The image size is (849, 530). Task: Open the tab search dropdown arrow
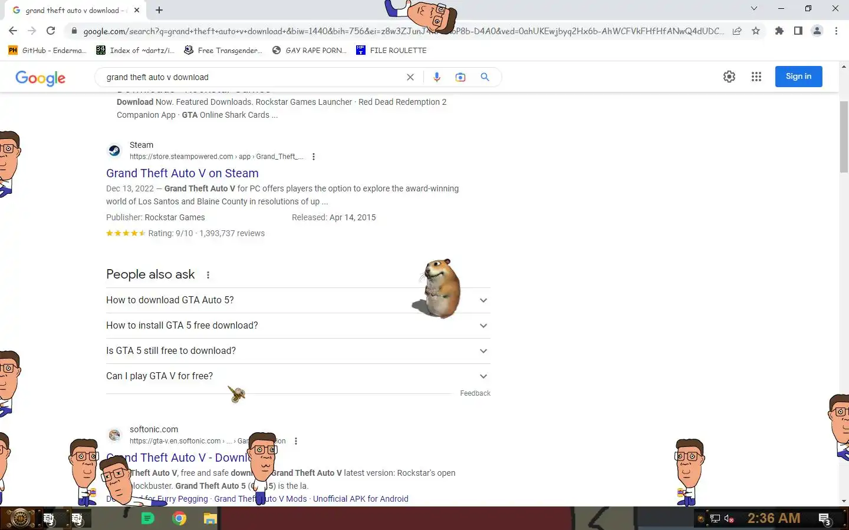click(x=753, y=9)
